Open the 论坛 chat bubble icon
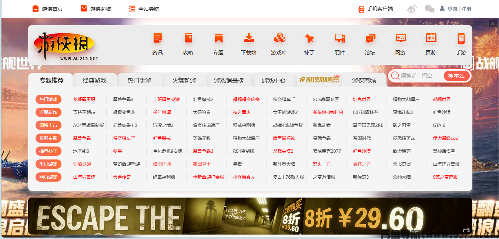 point(370,38)
